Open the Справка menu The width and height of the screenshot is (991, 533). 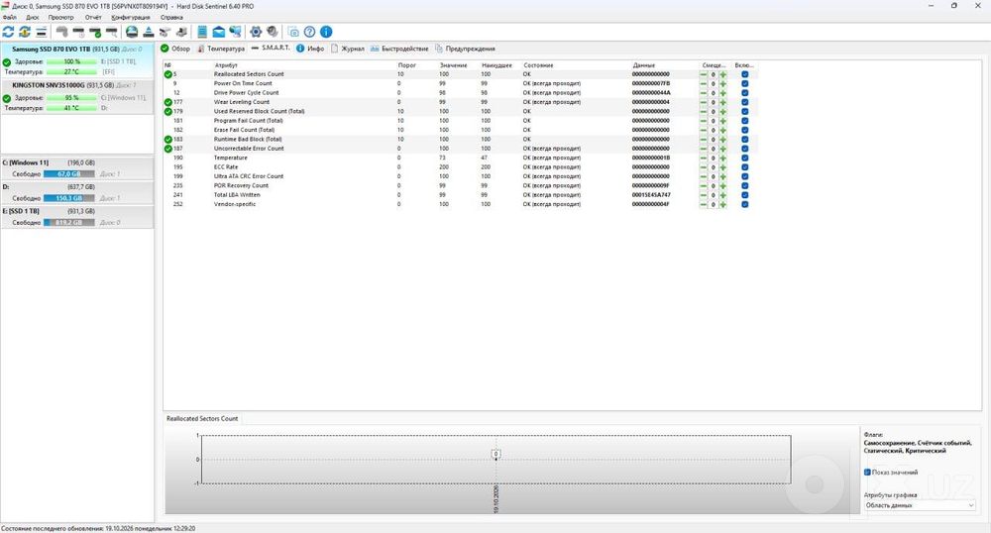click(x=171, y=17)
